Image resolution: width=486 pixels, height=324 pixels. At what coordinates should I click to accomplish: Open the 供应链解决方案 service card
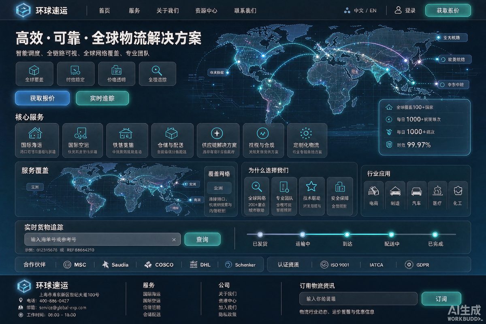219,141
